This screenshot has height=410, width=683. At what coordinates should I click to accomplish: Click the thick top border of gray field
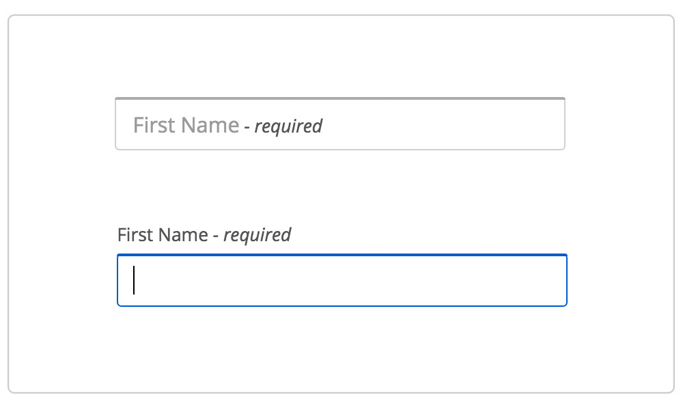coord(340,98)
